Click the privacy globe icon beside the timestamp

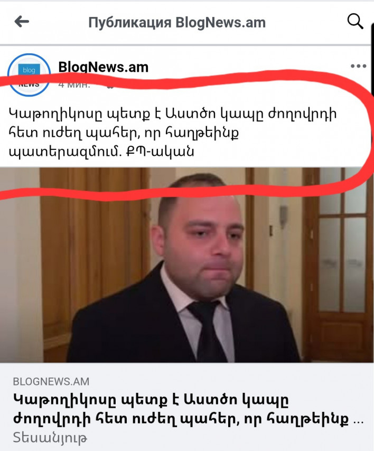tap(109, 86)
